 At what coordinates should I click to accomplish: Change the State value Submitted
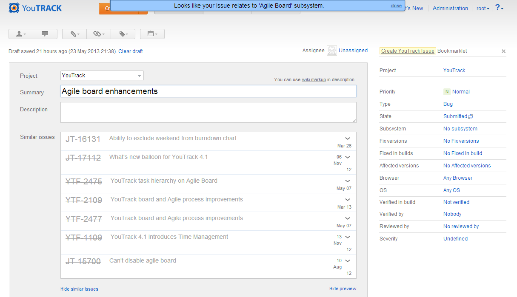(455, 116)
